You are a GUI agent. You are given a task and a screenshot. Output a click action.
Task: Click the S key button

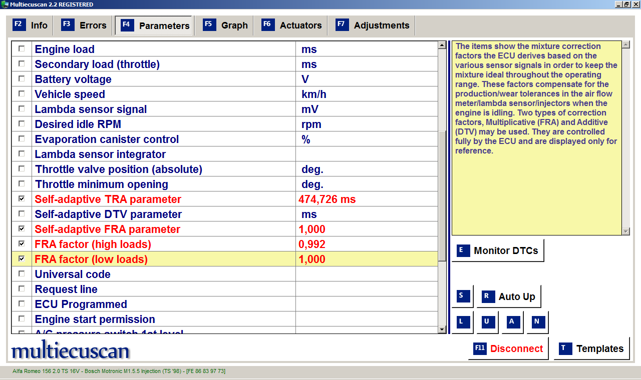(x=461, y=296)
